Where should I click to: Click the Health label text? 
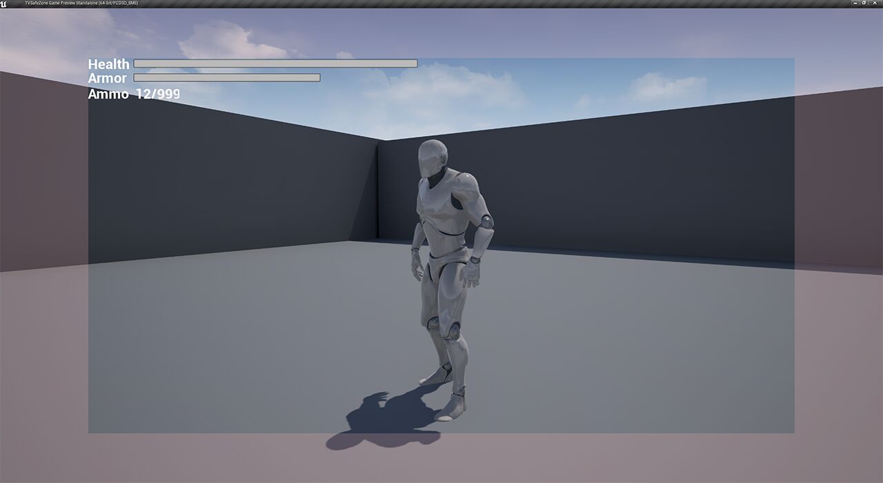pos(109,64)
